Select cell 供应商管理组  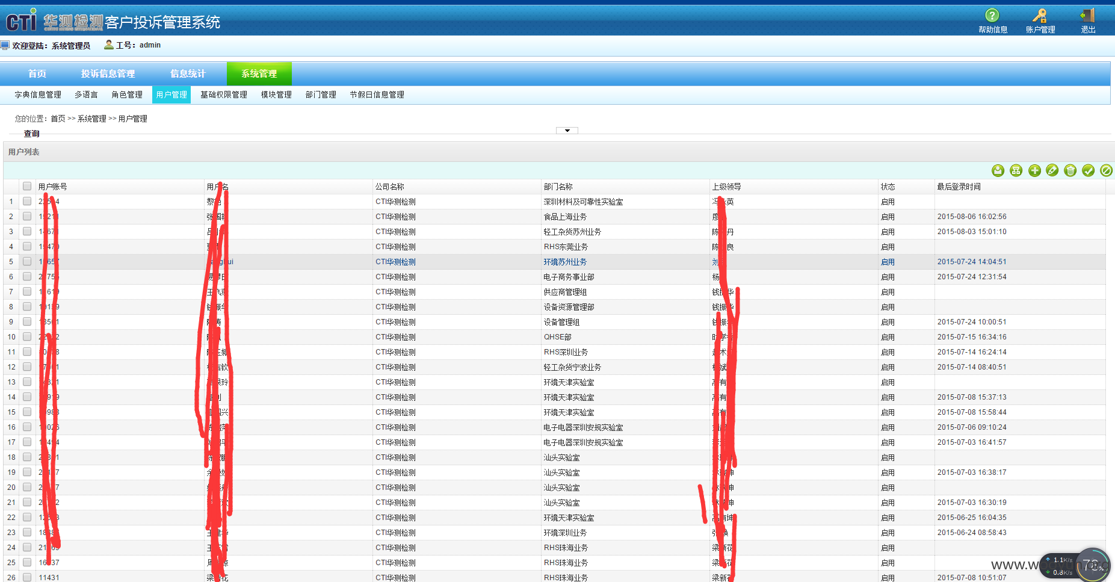coord(565,292)
